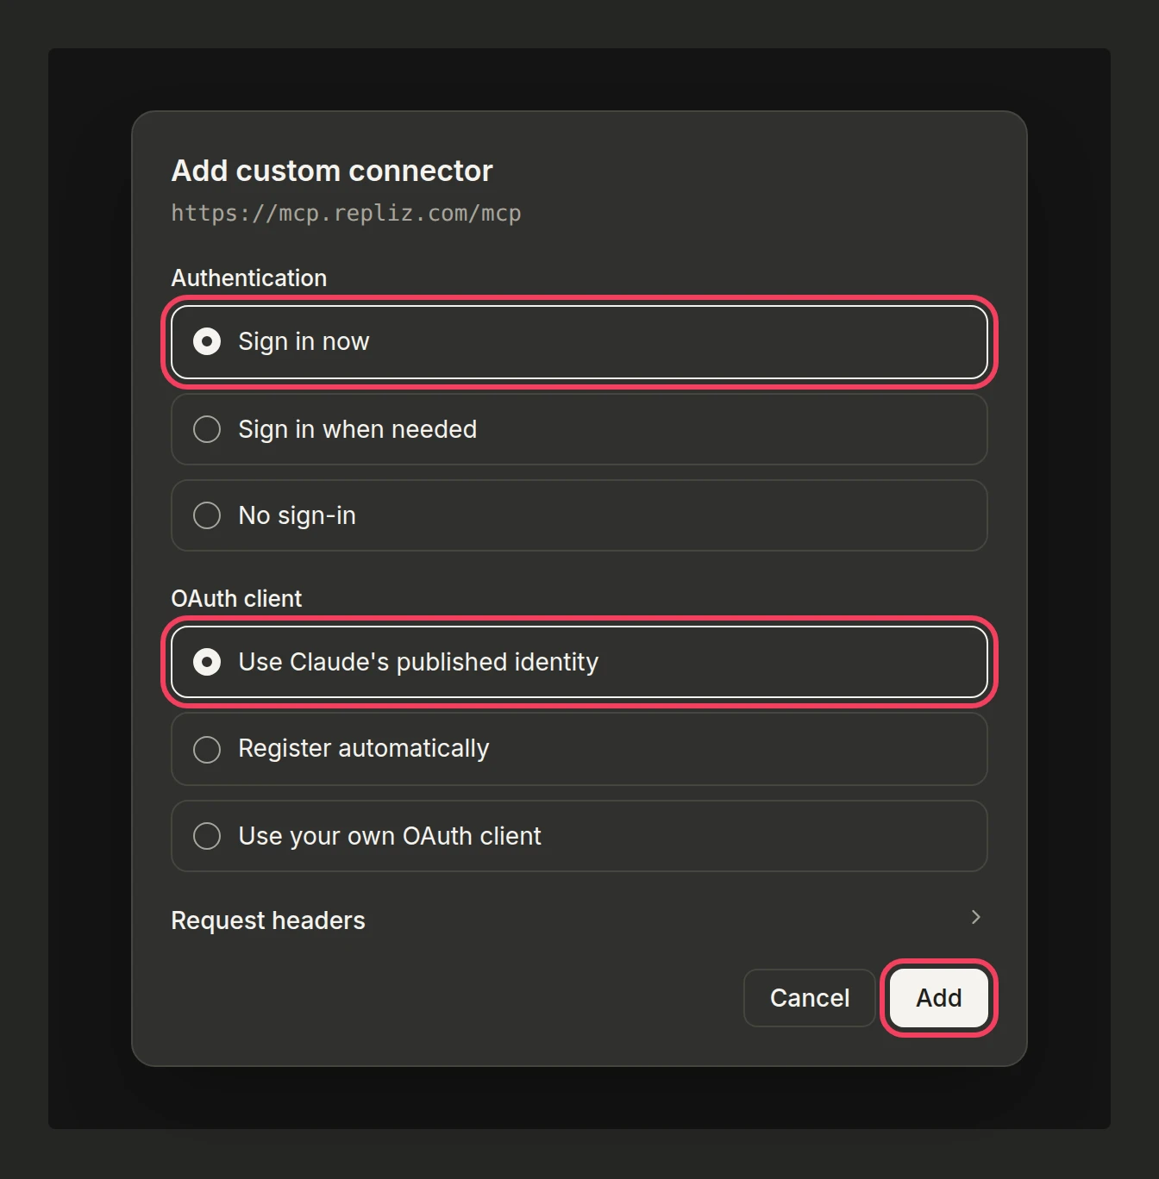The image size is (1159, 1179).
Task: Click the 'Add custom connector' dialog title
Action: [332, 171]
